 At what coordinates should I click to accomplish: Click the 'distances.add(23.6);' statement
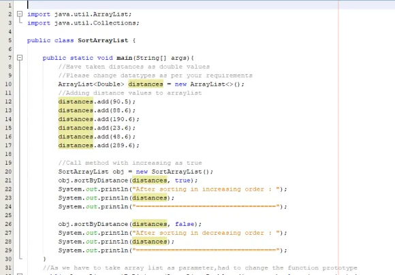pyautogui.click(x=97, y=128)
